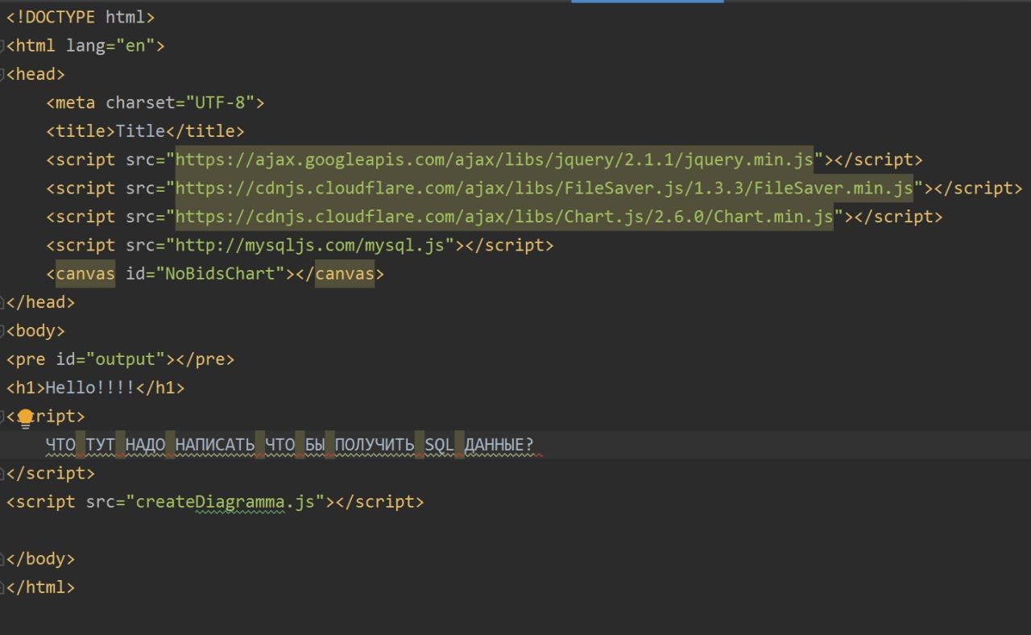Click the Chart.min.js script URL

[x=504, y=217]
